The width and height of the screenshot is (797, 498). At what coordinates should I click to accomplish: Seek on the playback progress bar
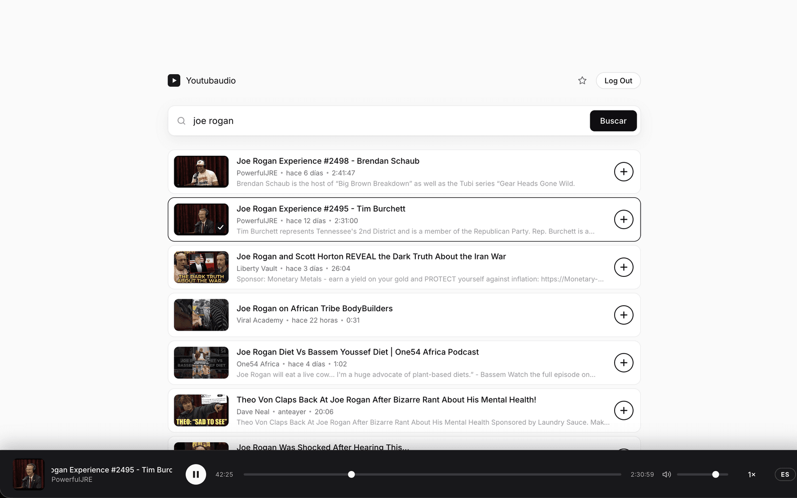432,475
